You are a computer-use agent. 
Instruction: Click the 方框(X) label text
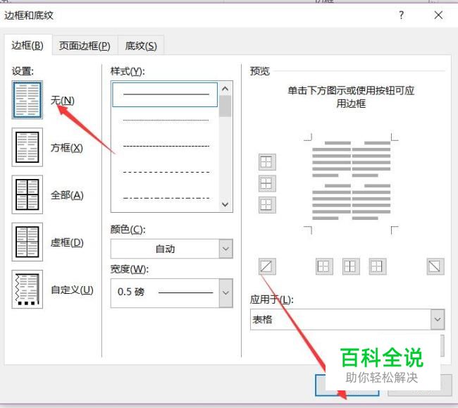(67, 148)
